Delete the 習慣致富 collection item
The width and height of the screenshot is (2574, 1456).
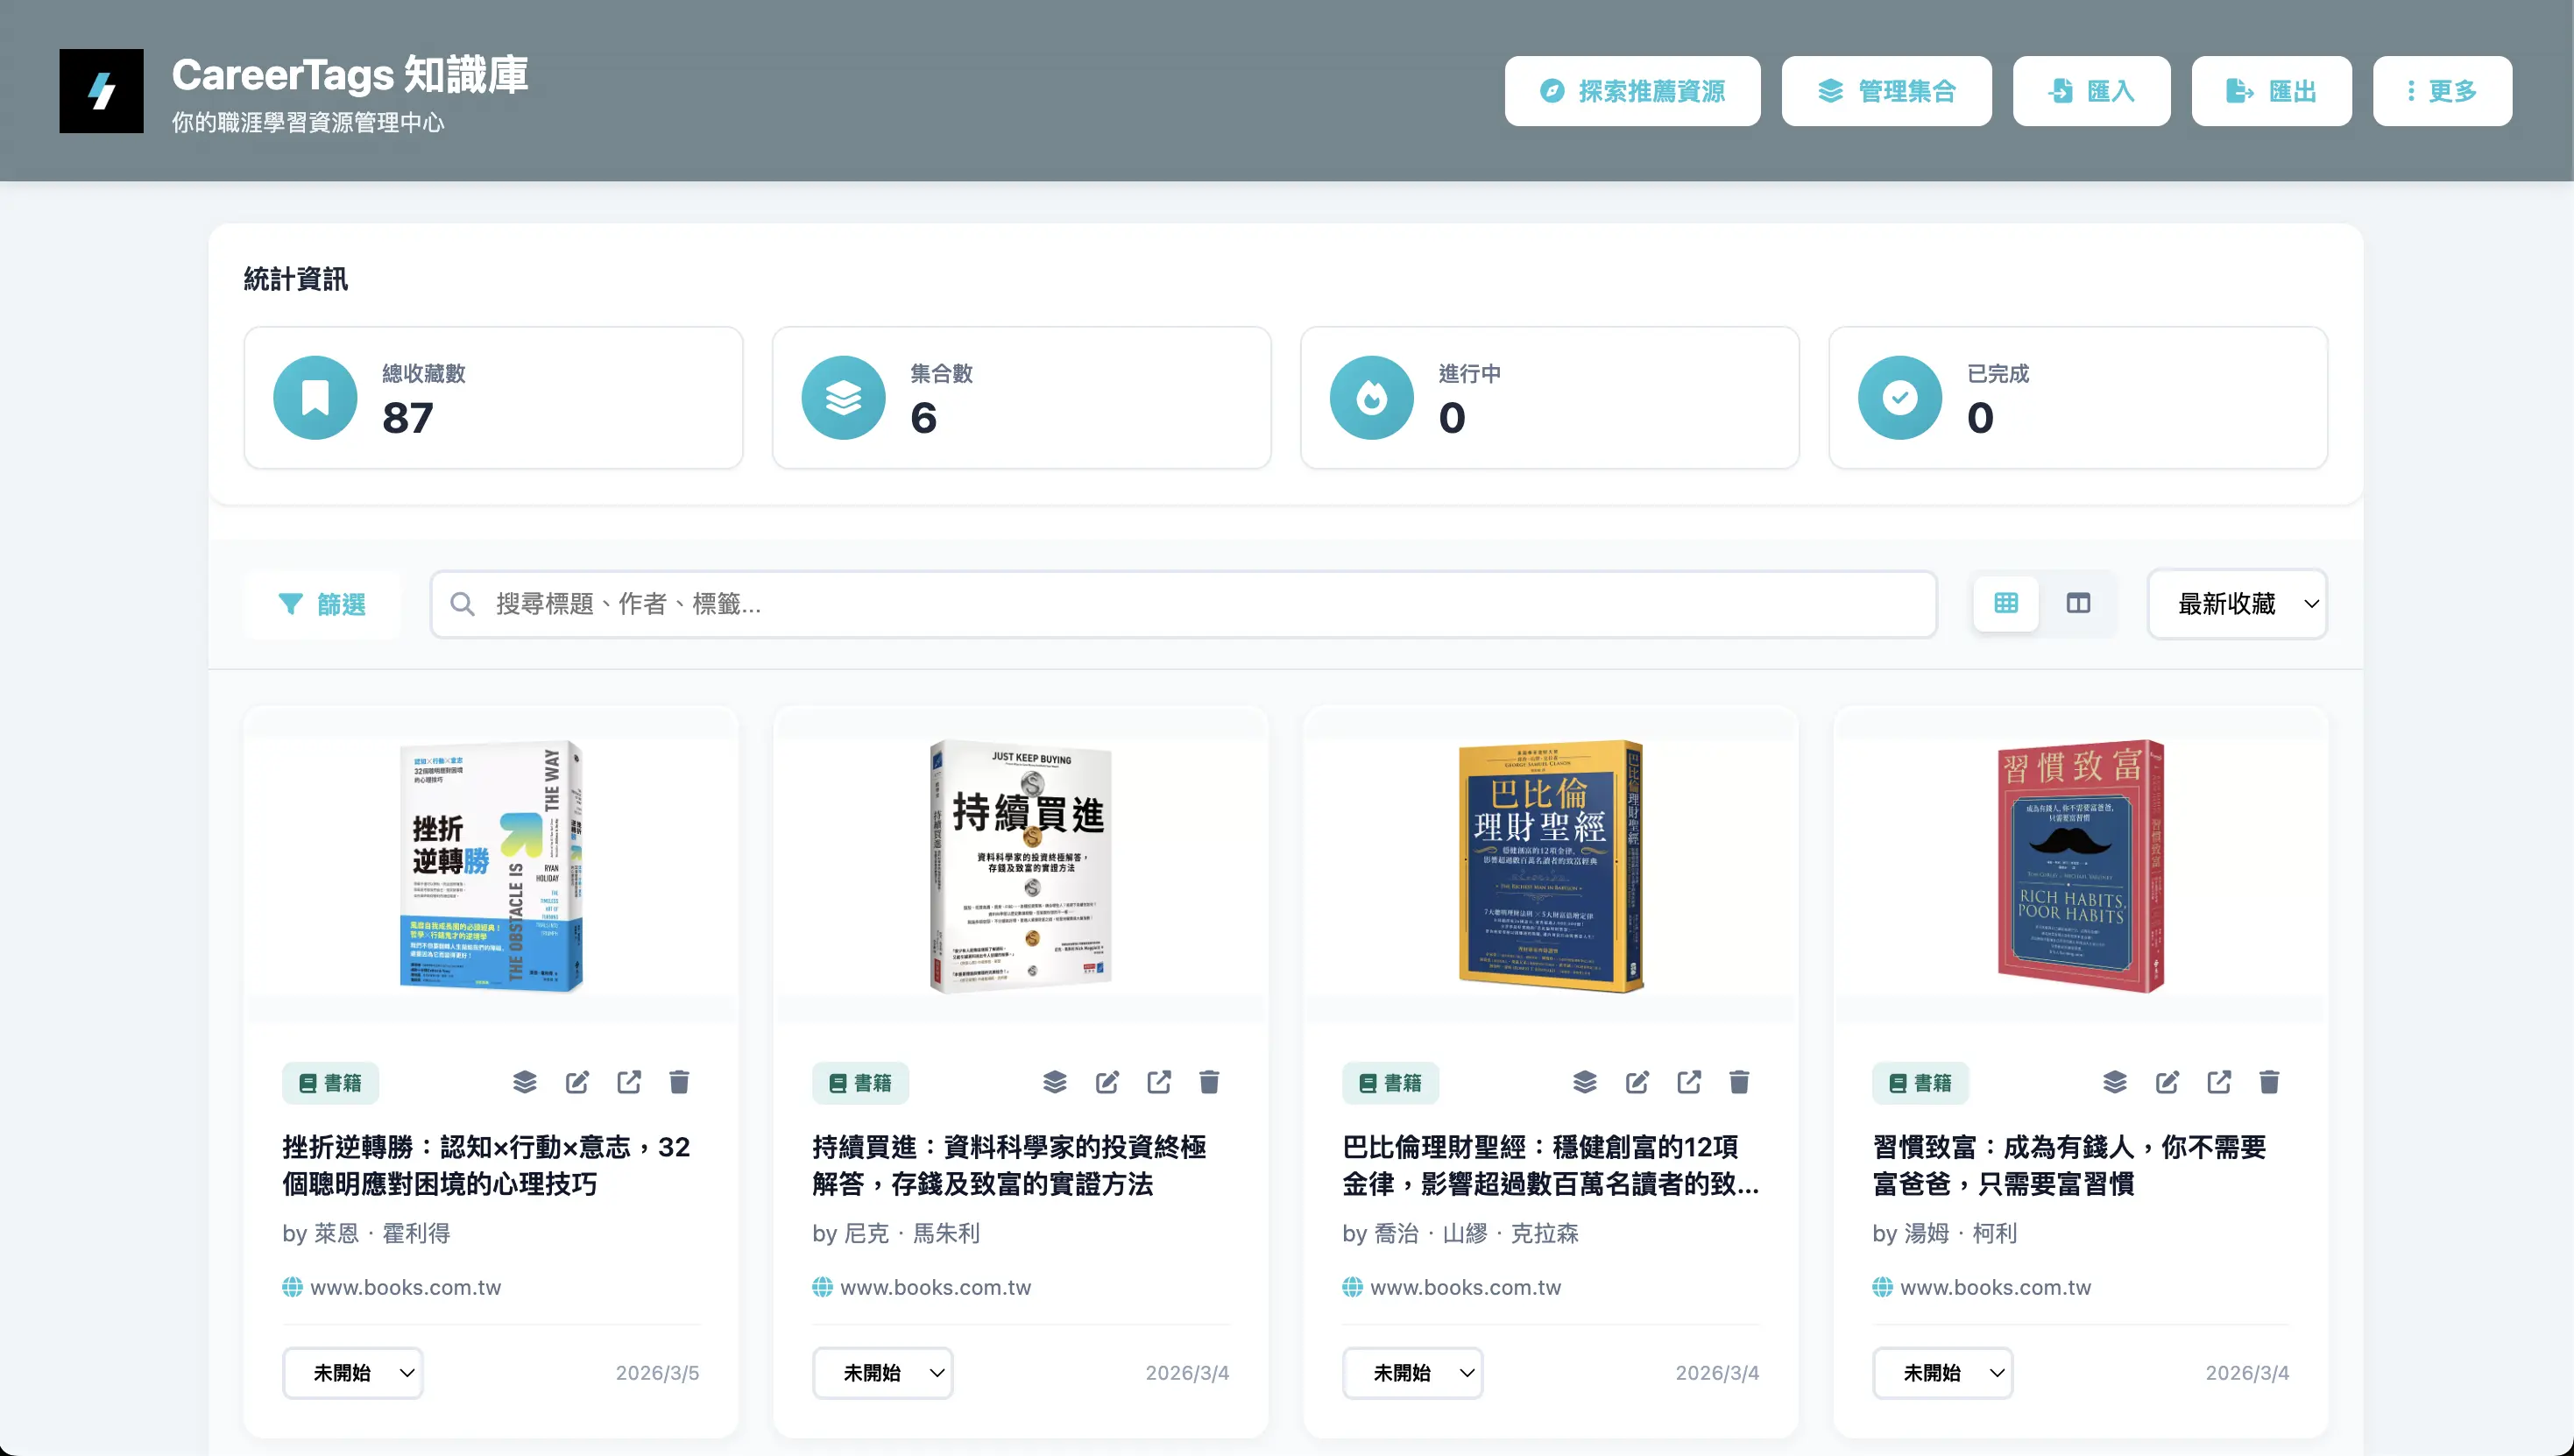[2269, 1082]
